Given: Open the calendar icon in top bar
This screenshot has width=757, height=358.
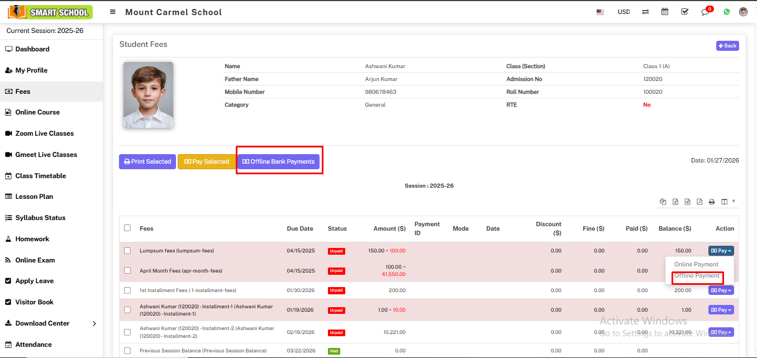Looking at the screenshot, I should 665,12.
